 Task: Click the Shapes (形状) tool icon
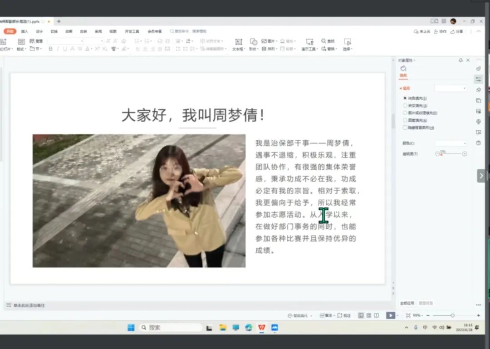click(253, 42)
